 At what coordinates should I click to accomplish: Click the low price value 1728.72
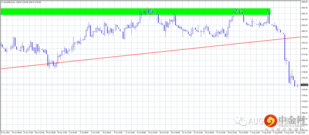[31, 2]
